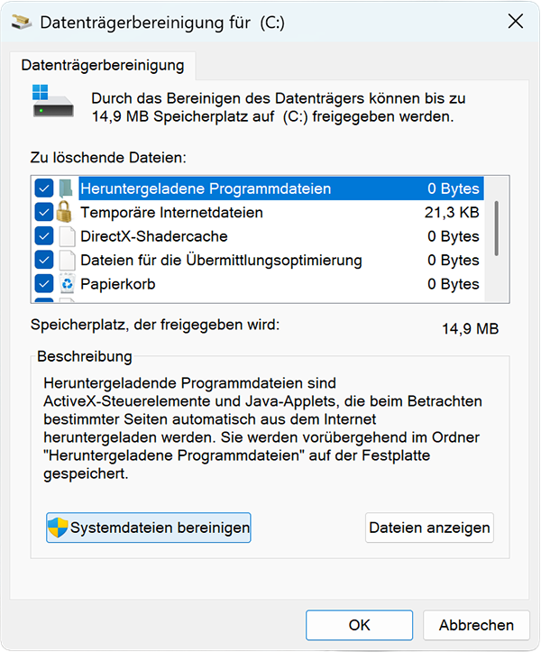Screen dimensions: 541x652
Task: Click the shield icon on Systemdateien bereinigen
Action: 59,528
